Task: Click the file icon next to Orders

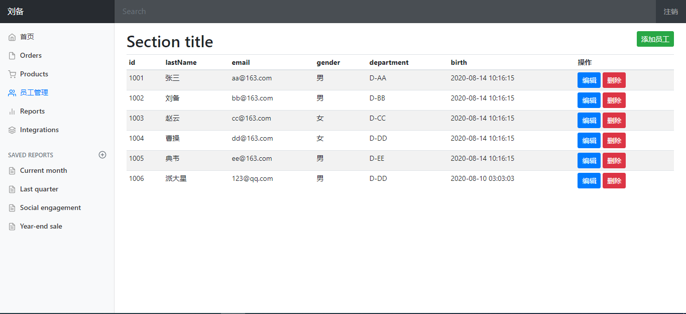Action: coord(12,56)
